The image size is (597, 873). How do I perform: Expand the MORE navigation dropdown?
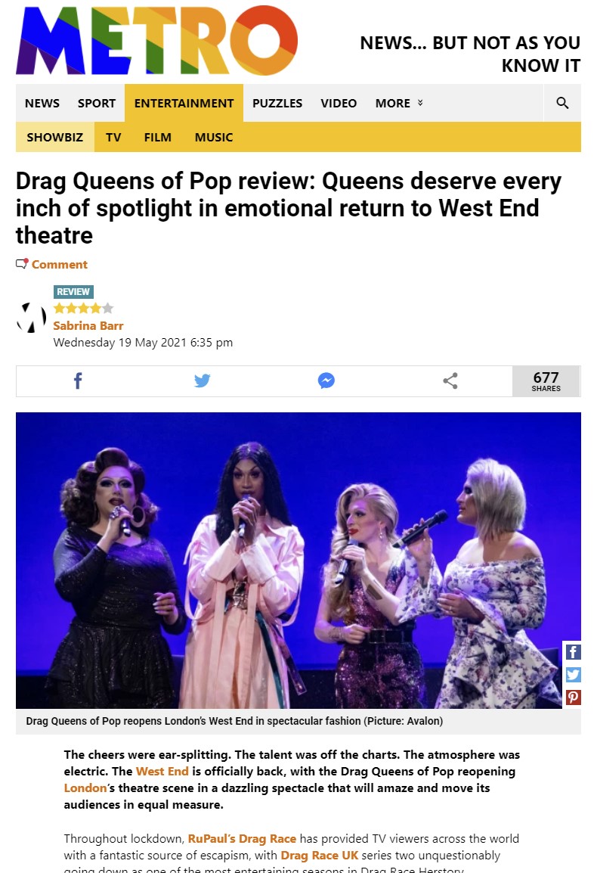tap(399, 103)
